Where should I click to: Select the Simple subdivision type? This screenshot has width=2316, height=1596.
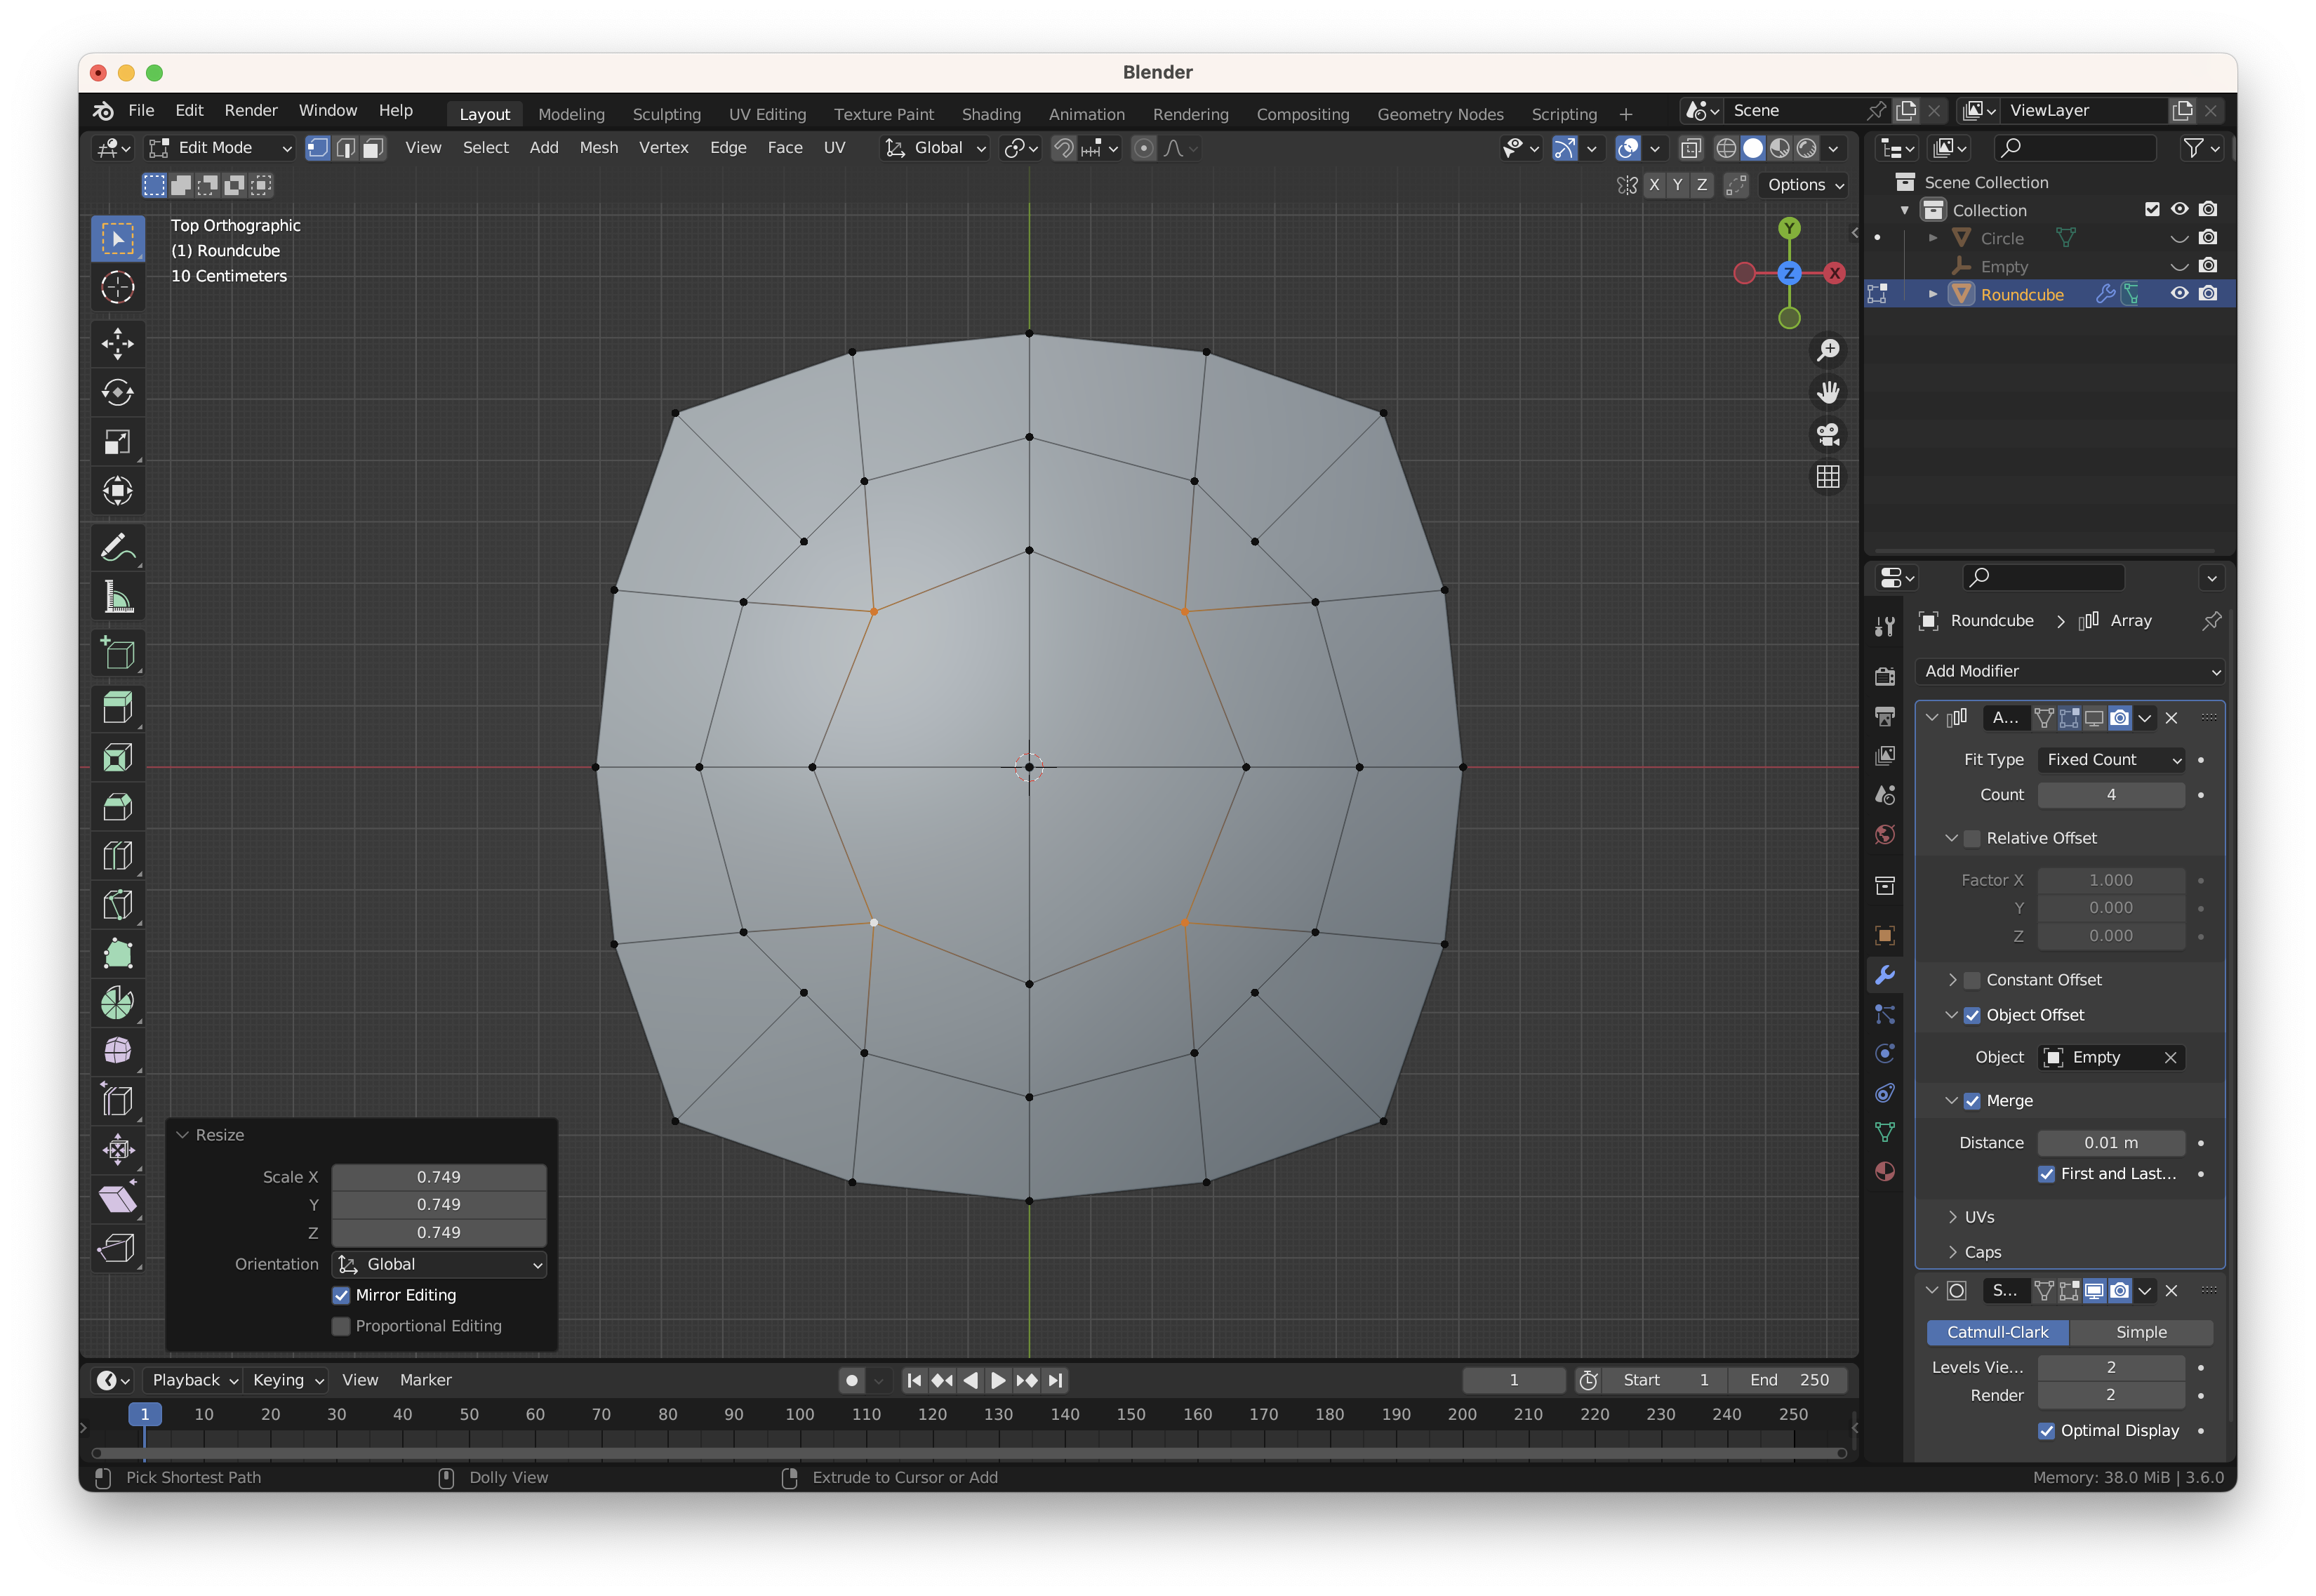point(2141,1332)
